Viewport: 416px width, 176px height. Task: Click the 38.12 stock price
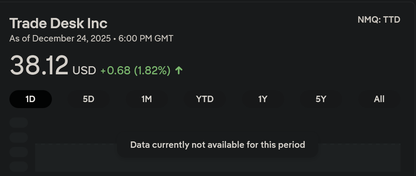coord(39,66)
